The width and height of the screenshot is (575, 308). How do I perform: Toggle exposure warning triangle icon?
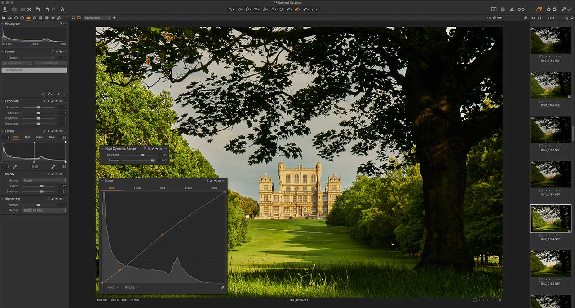(x=512, y=9)
